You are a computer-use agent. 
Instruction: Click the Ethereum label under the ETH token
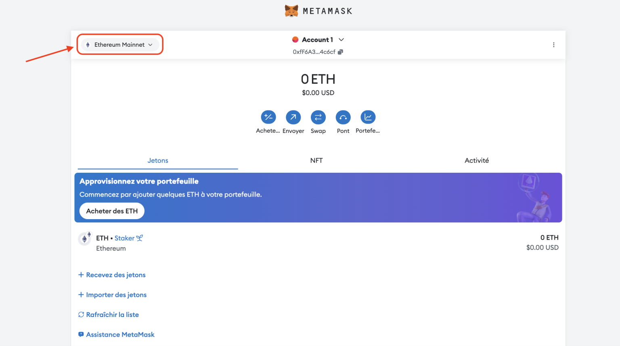111,249
